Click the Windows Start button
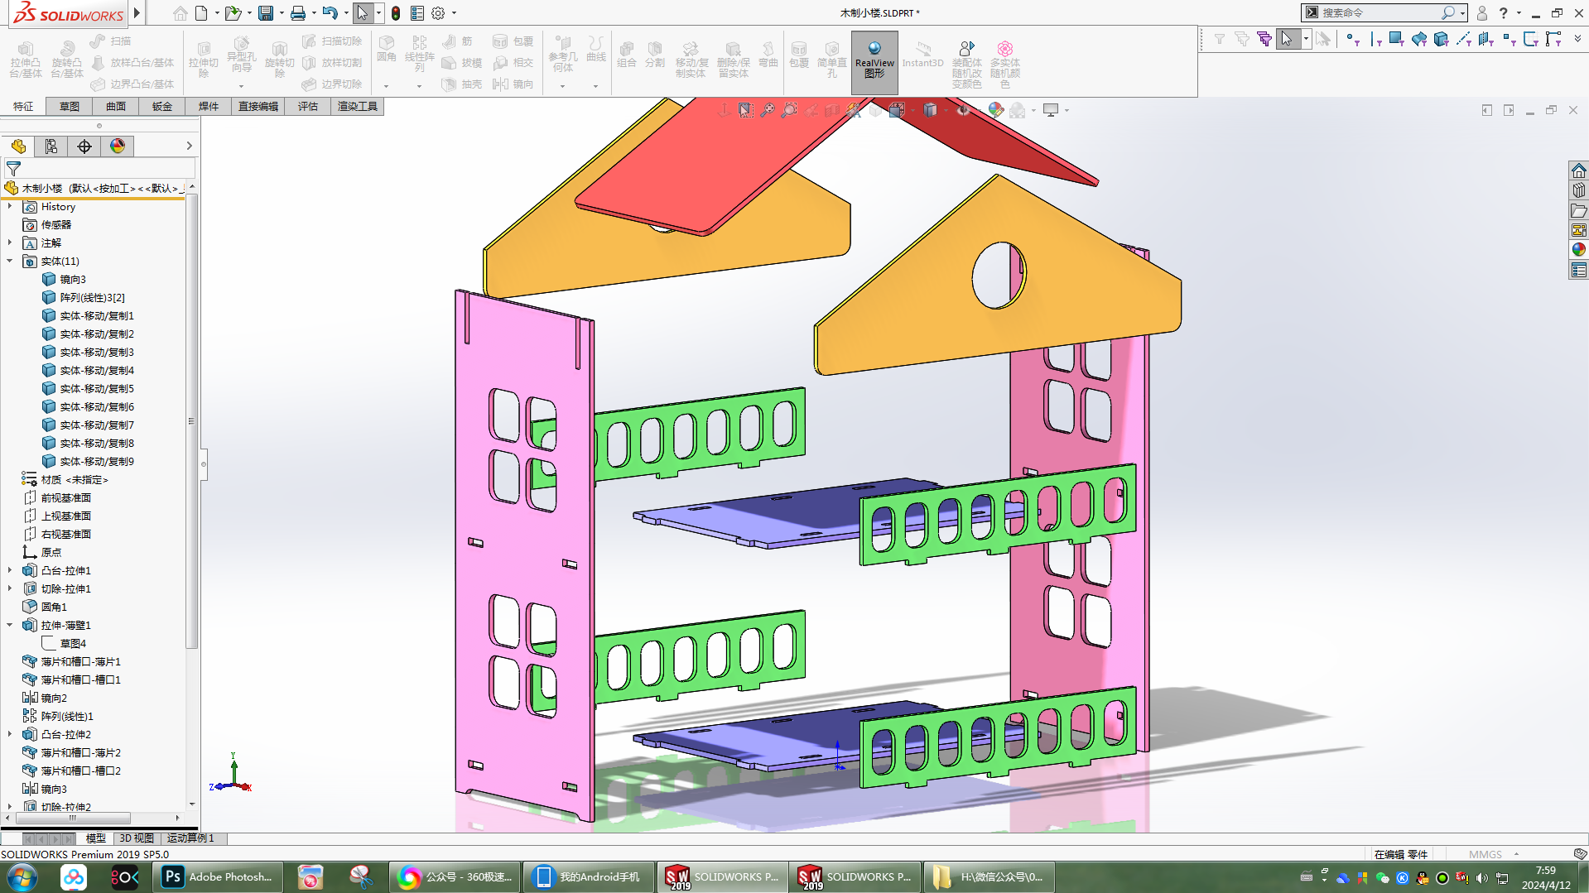 click(22, 877)
